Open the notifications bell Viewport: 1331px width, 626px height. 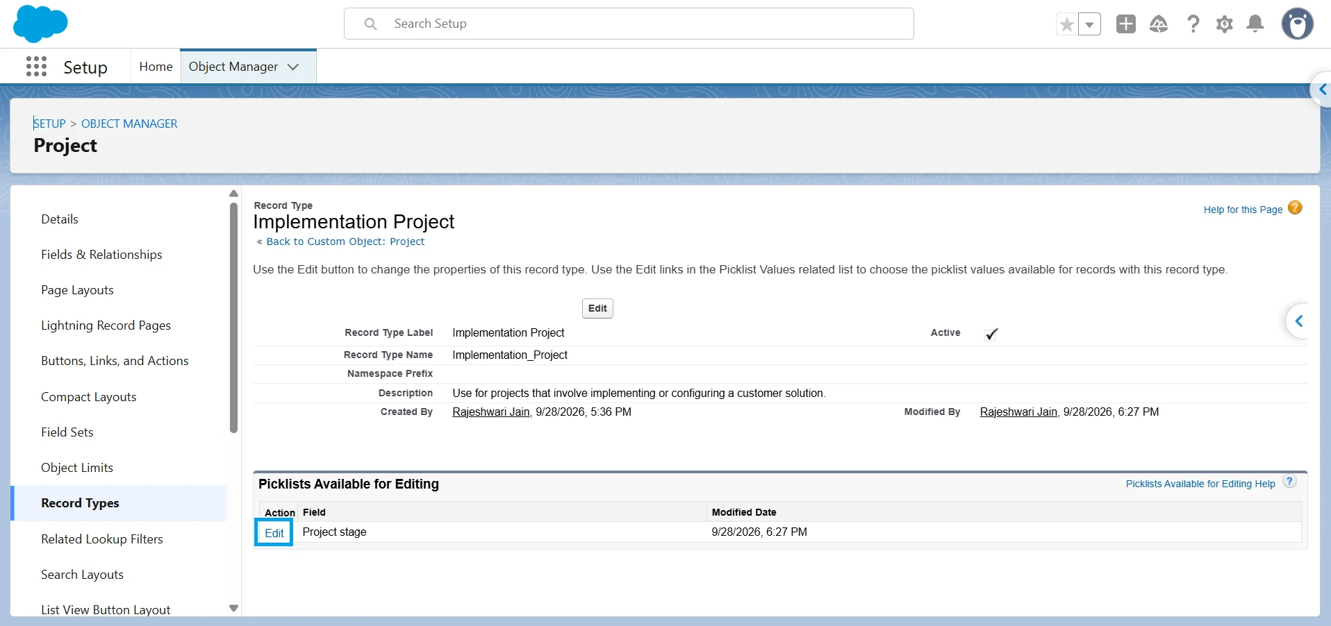(x=1255, y=24)
